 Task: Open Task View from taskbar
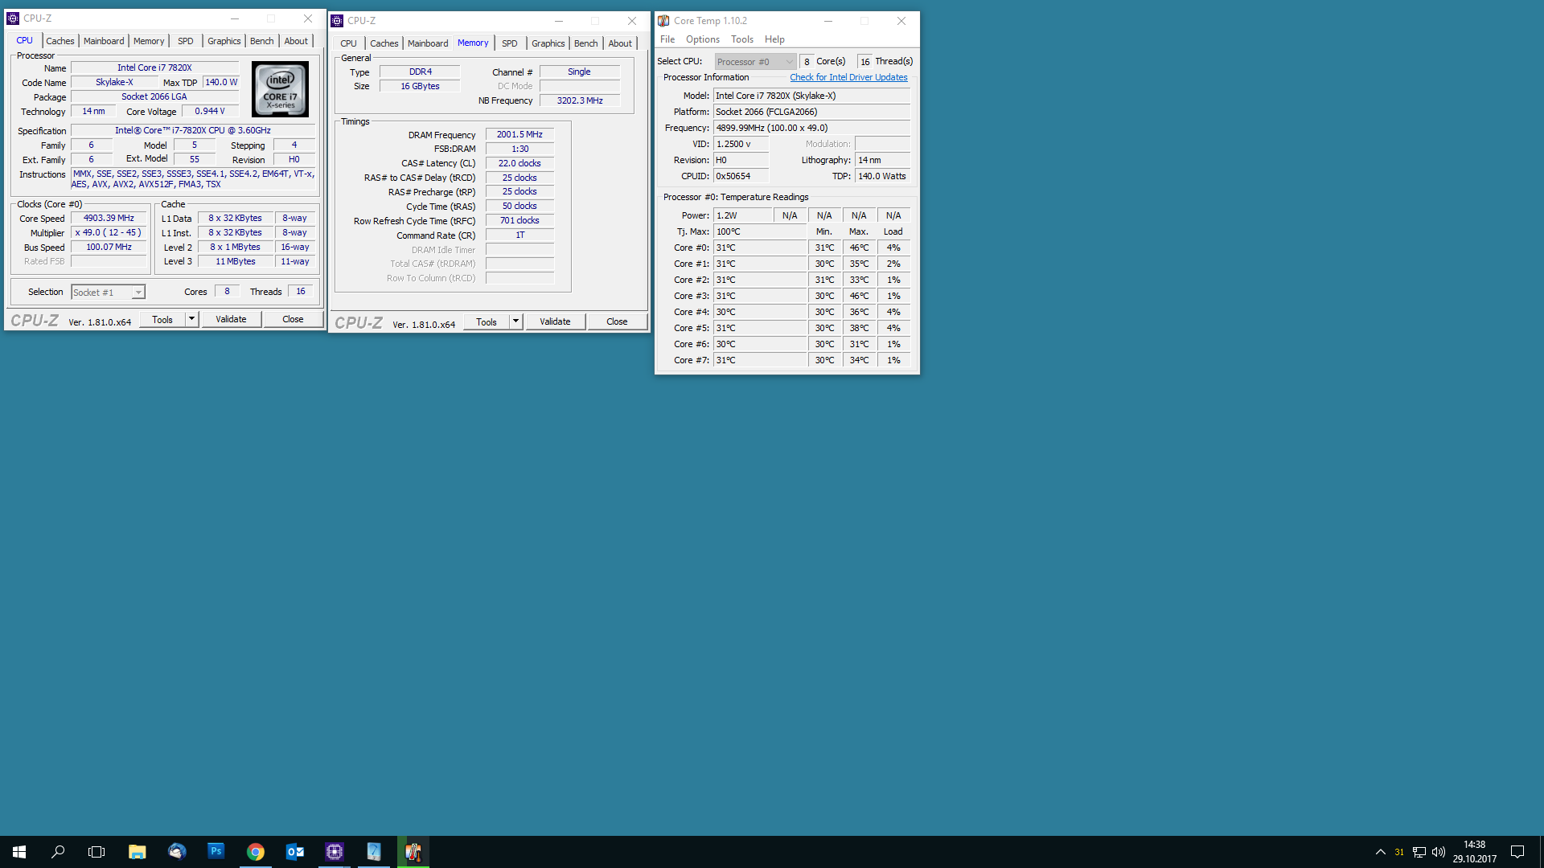tap(96, 852)
